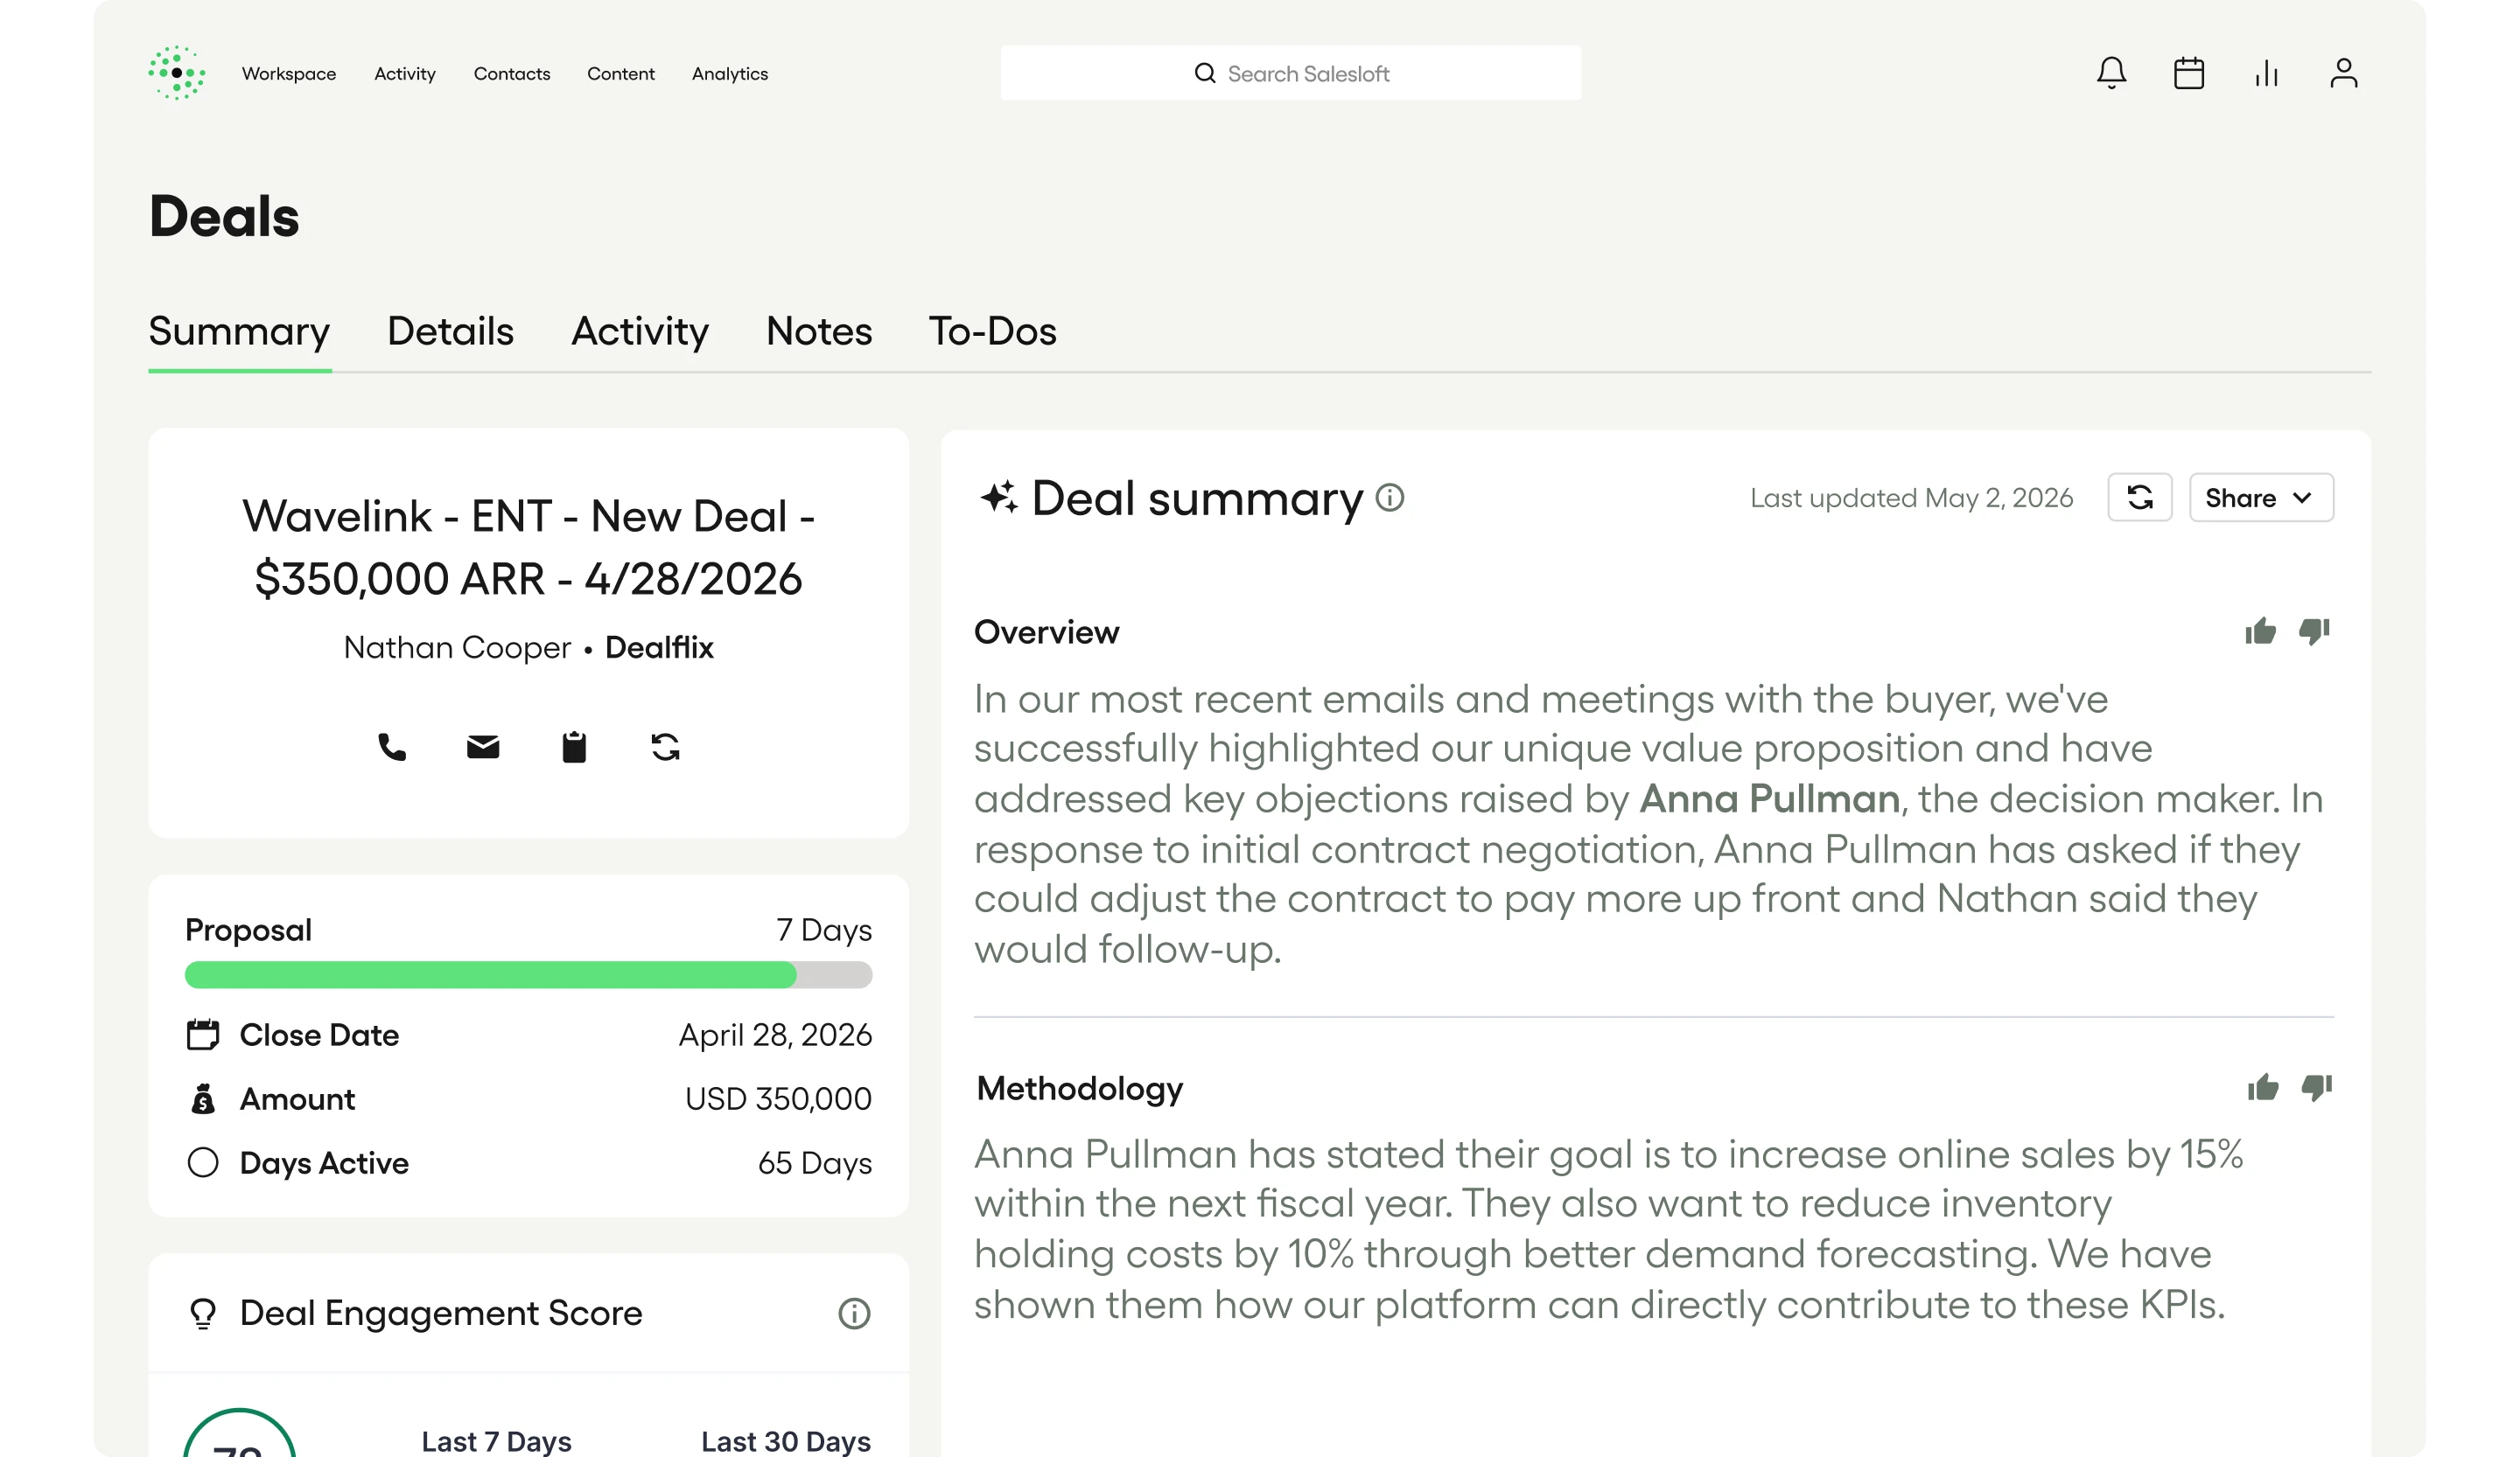Viewport: 2520px width, 1457px height.
Task: Click the Amount value USD 350,000
Action: [778, 1099]
